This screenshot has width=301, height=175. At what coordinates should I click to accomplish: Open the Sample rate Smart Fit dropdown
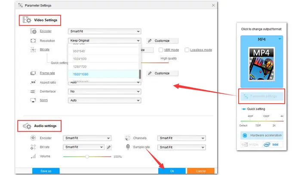click(x=181, y=147)
